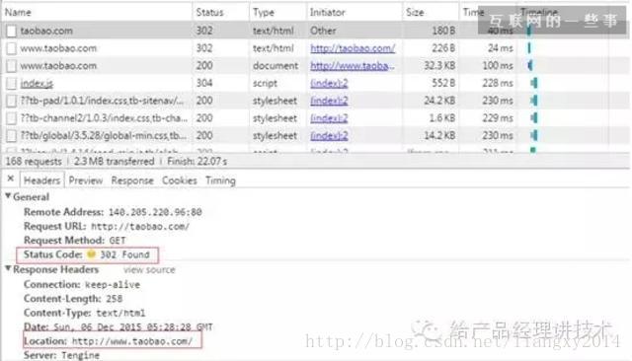This screenshot has height=361, width=632.
Task: Switch to the Response tab
Action: (132, 180)
